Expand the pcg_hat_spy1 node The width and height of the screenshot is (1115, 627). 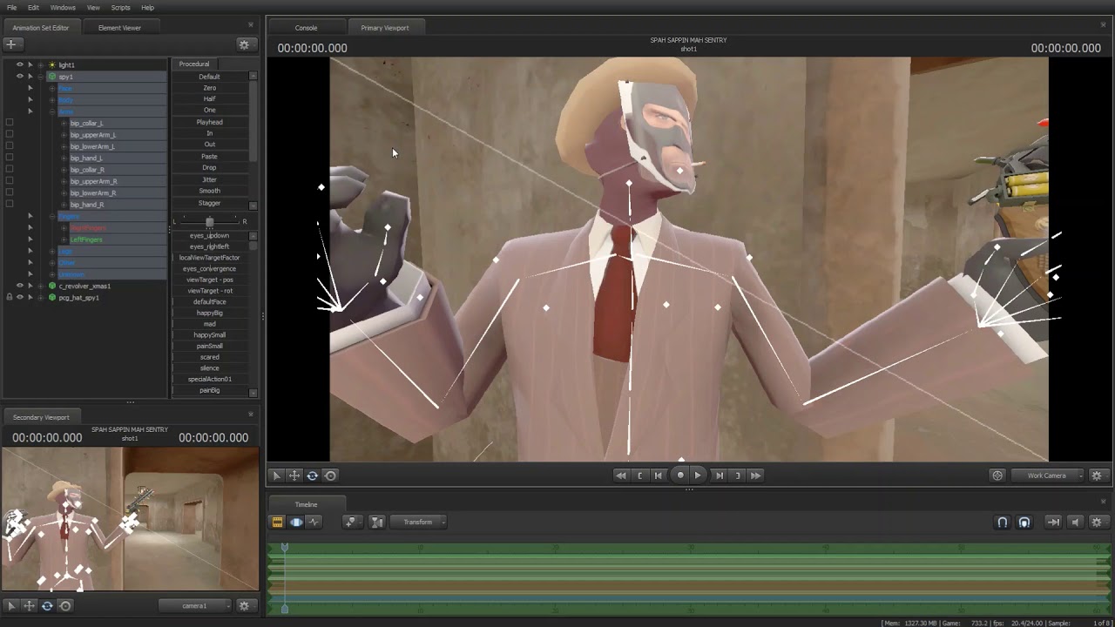41,298
